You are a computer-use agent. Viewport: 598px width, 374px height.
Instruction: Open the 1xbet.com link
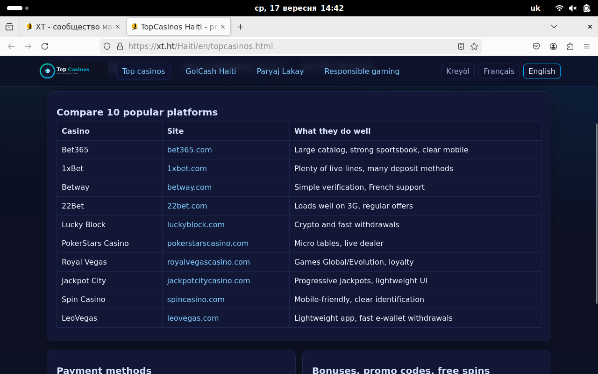187,168
